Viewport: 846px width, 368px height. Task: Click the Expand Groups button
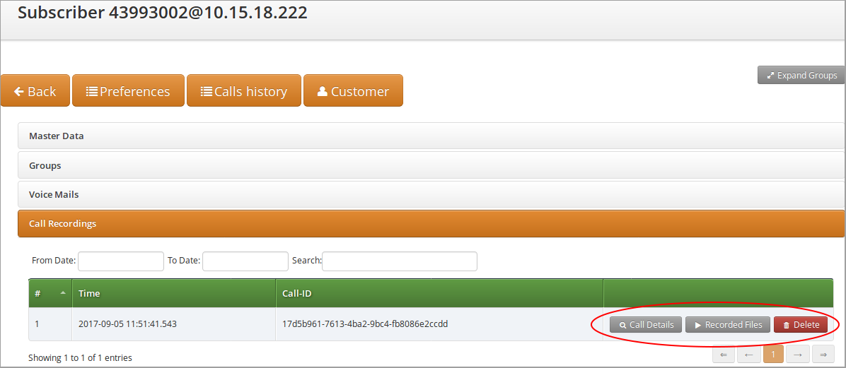pos(801,76)
